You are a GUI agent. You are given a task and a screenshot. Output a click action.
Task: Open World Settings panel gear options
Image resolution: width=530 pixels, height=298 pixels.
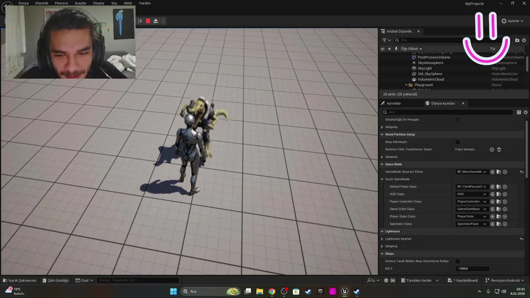pyautogui.click(x=525, y=112)
